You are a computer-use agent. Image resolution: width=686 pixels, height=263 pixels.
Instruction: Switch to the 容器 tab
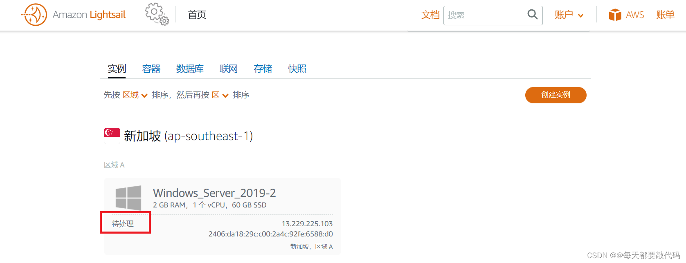(151, 69)
